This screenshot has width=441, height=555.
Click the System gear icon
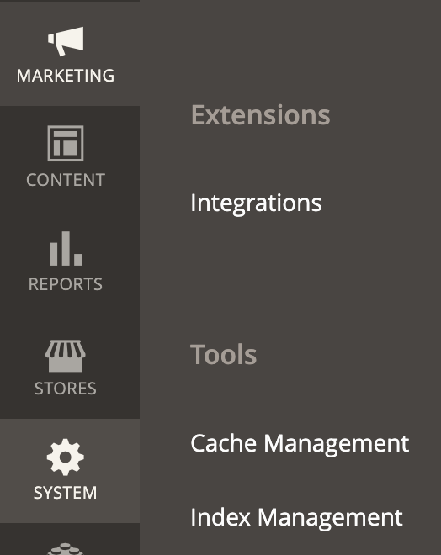[66, 457]
